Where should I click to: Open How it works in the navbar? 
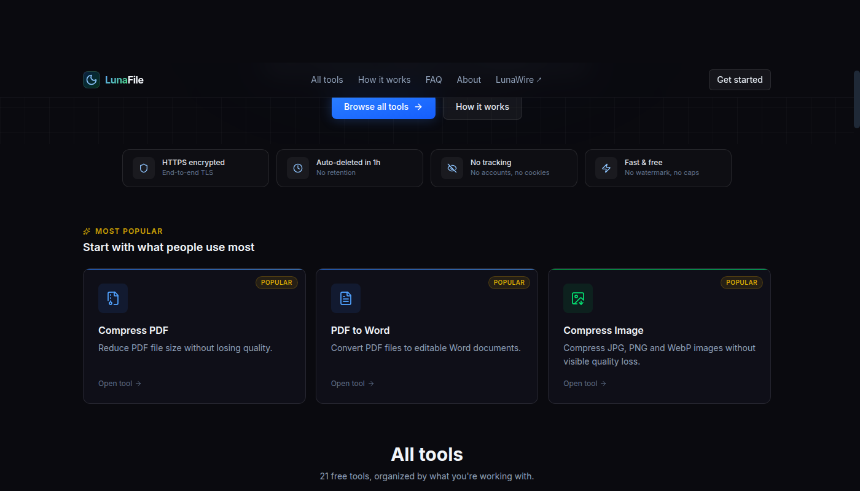tap(384, 80)
